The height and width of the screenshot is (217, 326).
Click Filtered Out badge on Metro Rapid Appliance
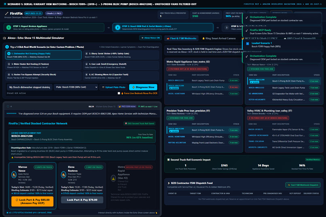(188, 69)
